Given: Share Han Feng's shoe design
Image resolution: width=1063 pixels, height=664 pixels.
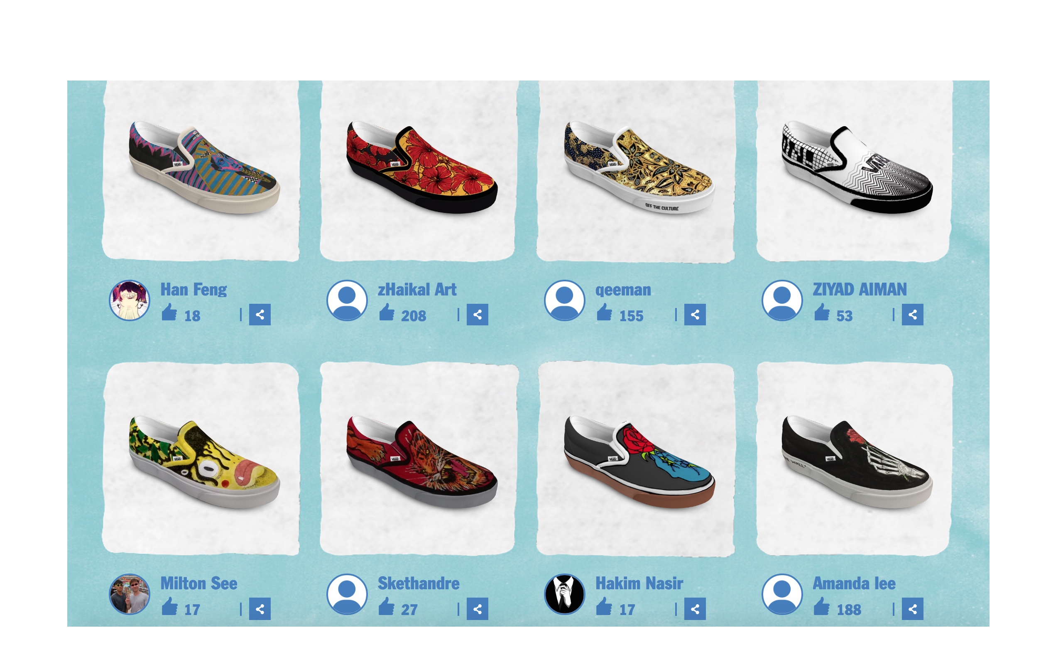Looking at the screenshot, I should point(260,315).
